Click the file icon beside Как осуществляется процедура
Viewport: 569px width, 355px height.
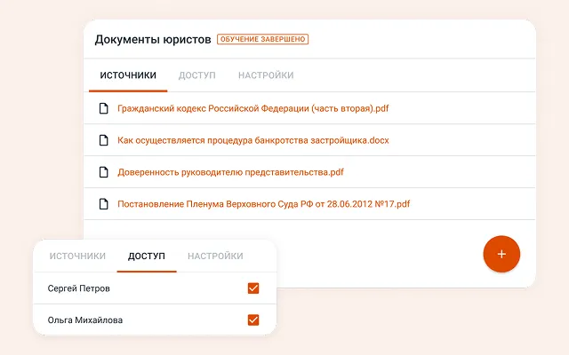[x=104, y=140]
